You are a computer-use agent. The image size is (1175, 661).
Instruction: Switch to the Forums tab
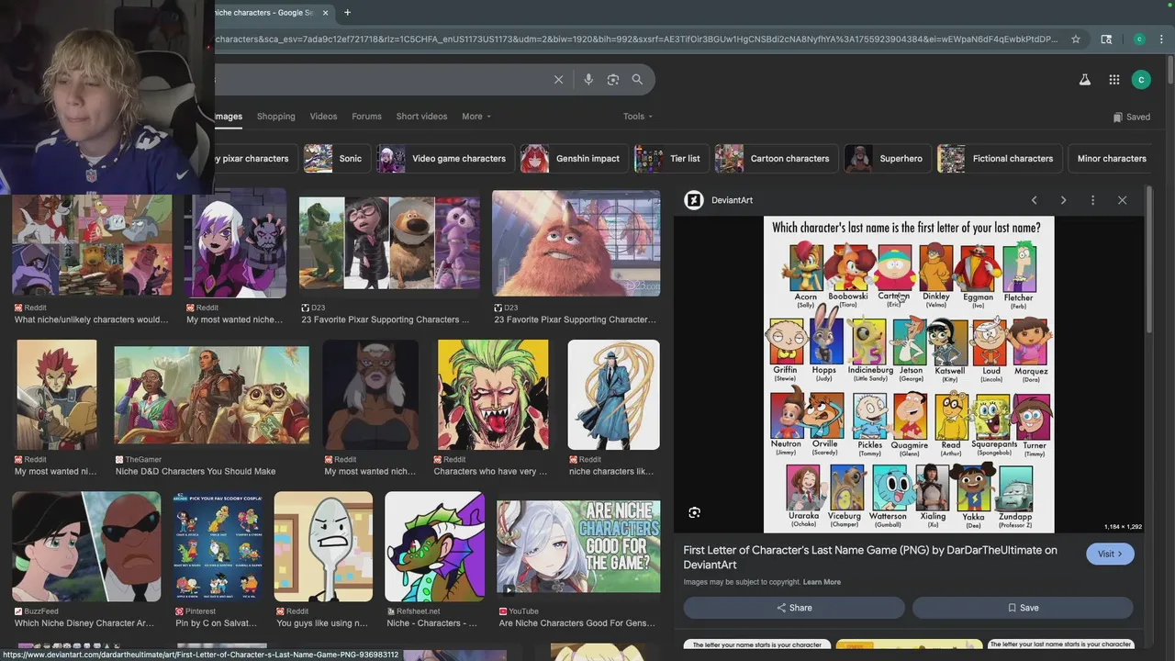[366, 117]
